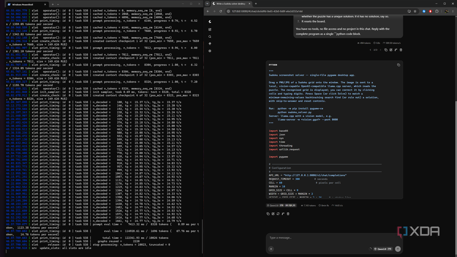Click the browser address bar URL
Image resolution: width=457 pixels, height=257 pixels.
tap(267, 11)
